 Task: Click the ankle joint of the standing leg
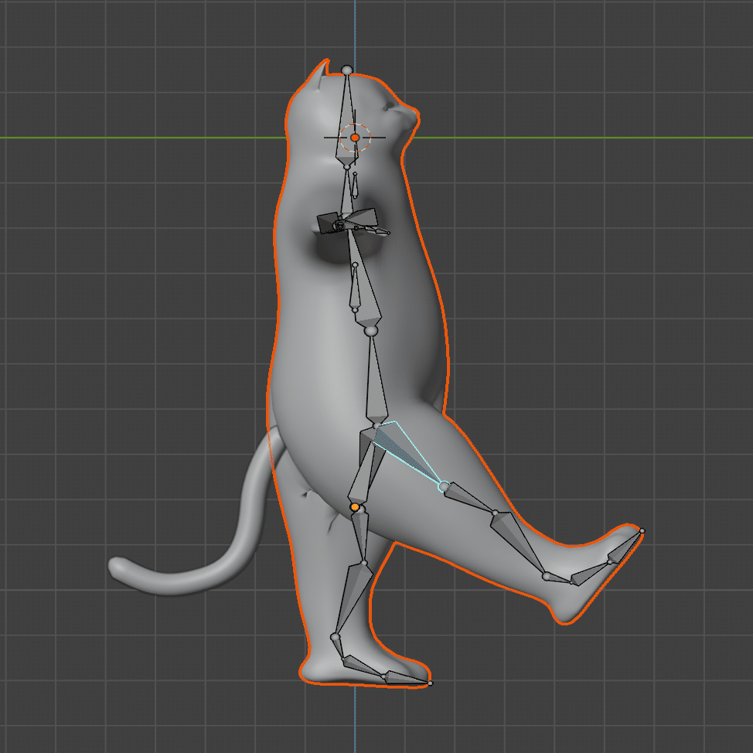pos(335,637)
